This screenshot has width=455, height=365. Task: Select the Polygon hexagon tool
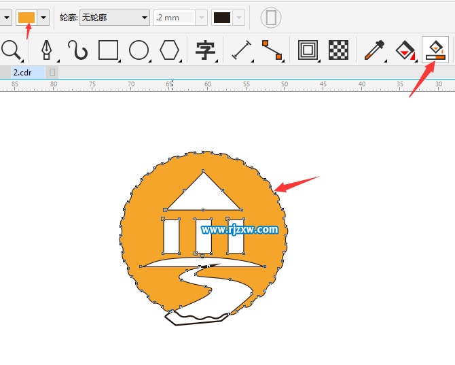pos(169,50)
